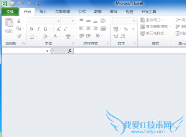186x137 pixels.
Task: Open the 对齐方式 alignment dialog launcher
Action: 108,43
